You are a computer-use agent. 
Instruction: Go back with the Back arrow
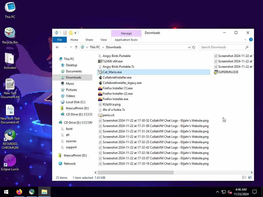[x=57, y=47]
